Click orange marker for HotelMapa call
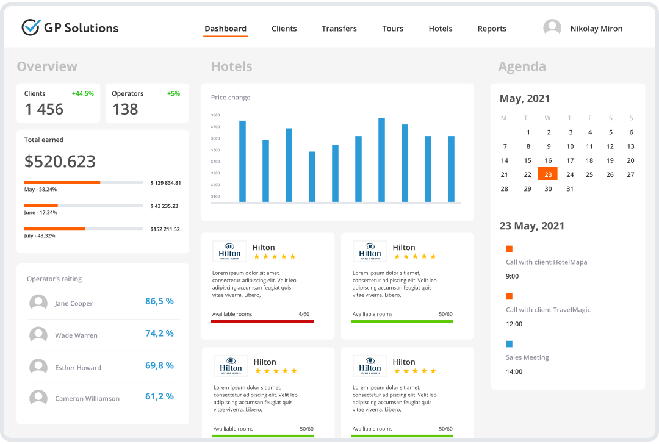 (x=509, y=249)
